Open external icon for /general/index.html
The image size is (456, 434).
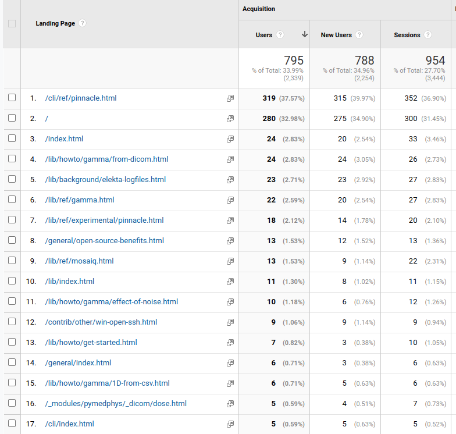(230, 363)
